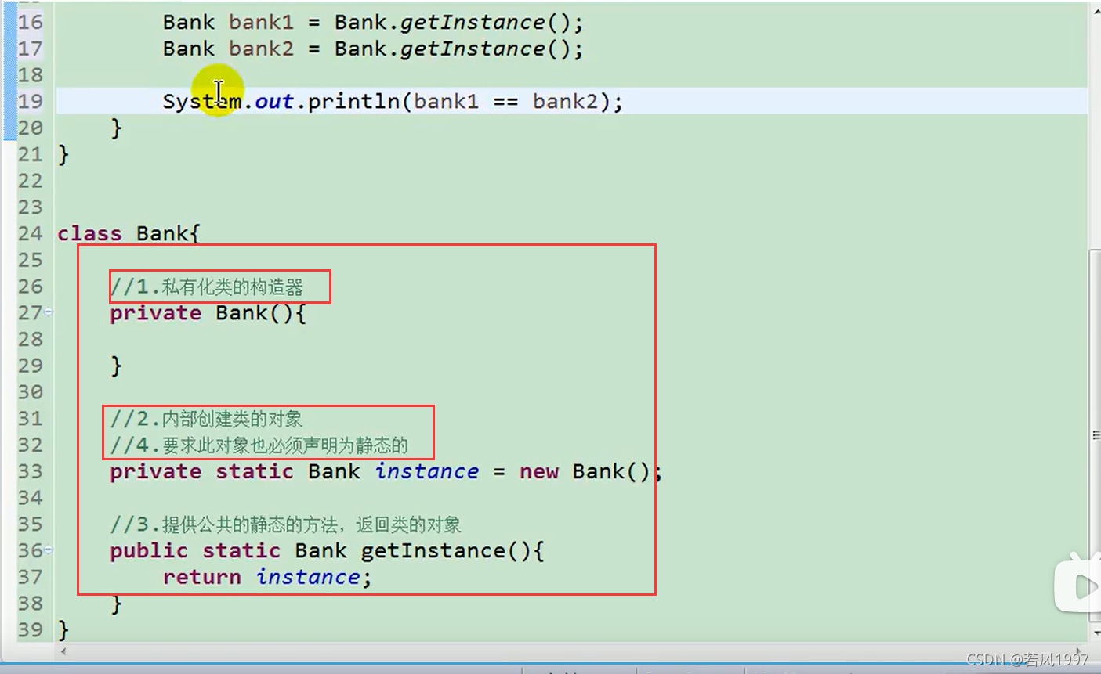Click the 'new' keyword on line 33
Screen dimensions: 1101x674
(539, 472)
